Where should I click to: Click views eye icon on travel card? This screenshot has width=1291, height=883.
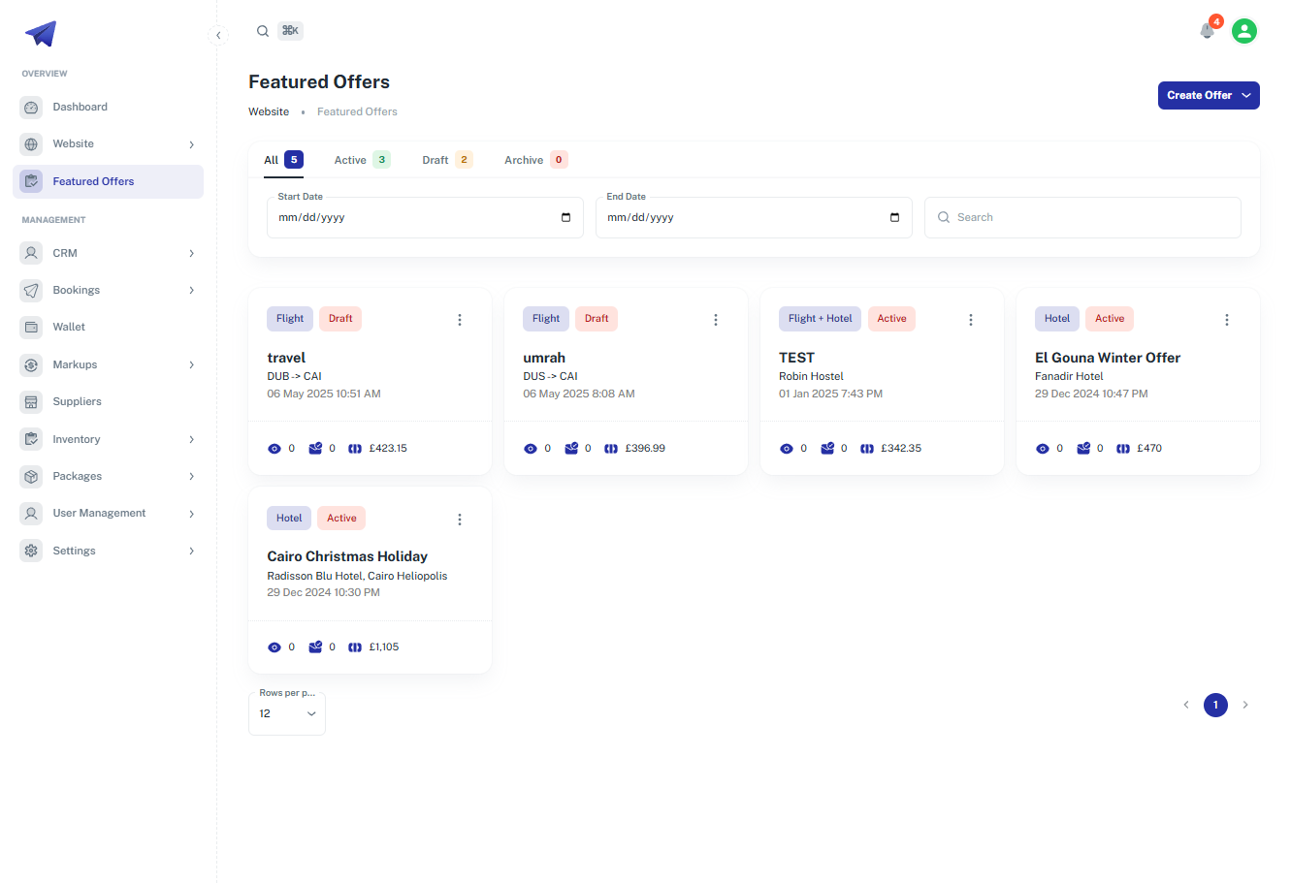coord(274,449)
